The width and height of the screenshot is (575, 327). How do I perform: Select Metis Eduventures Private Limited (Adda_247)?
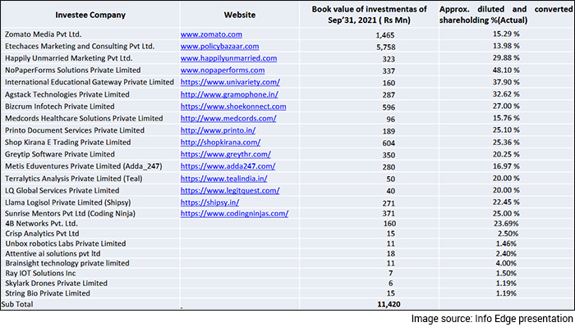(84, 166)
